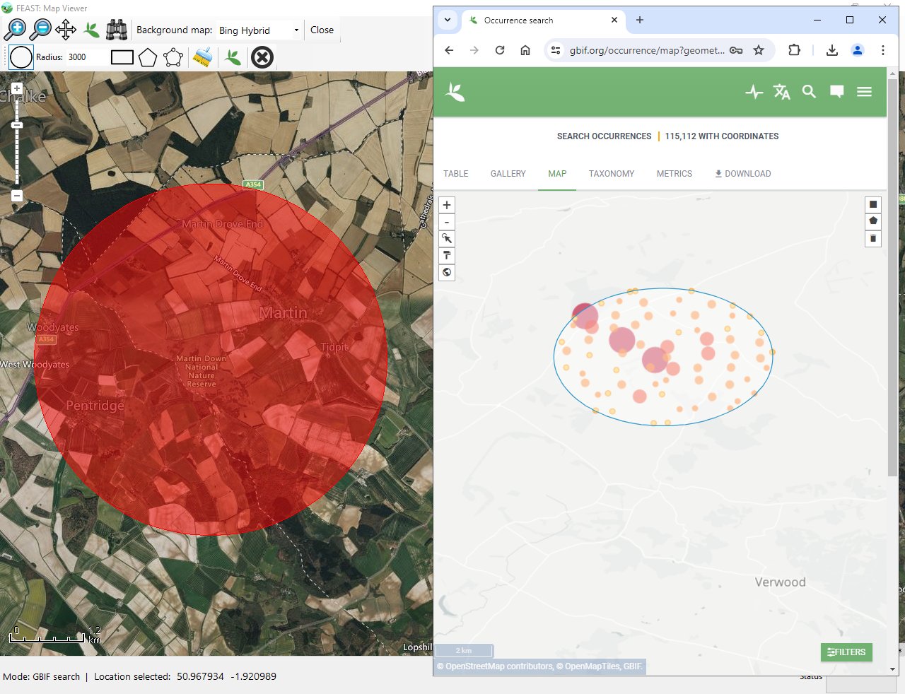The image size is (905, 694).
Task: Choose the pentagon polygon drawing tool
Action: pyautogui.click(x=148, y=57)
